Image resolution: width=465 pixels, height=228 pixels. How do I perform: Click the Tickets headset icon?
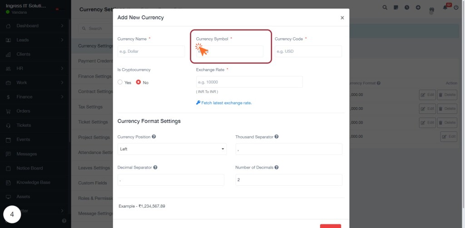8,125
